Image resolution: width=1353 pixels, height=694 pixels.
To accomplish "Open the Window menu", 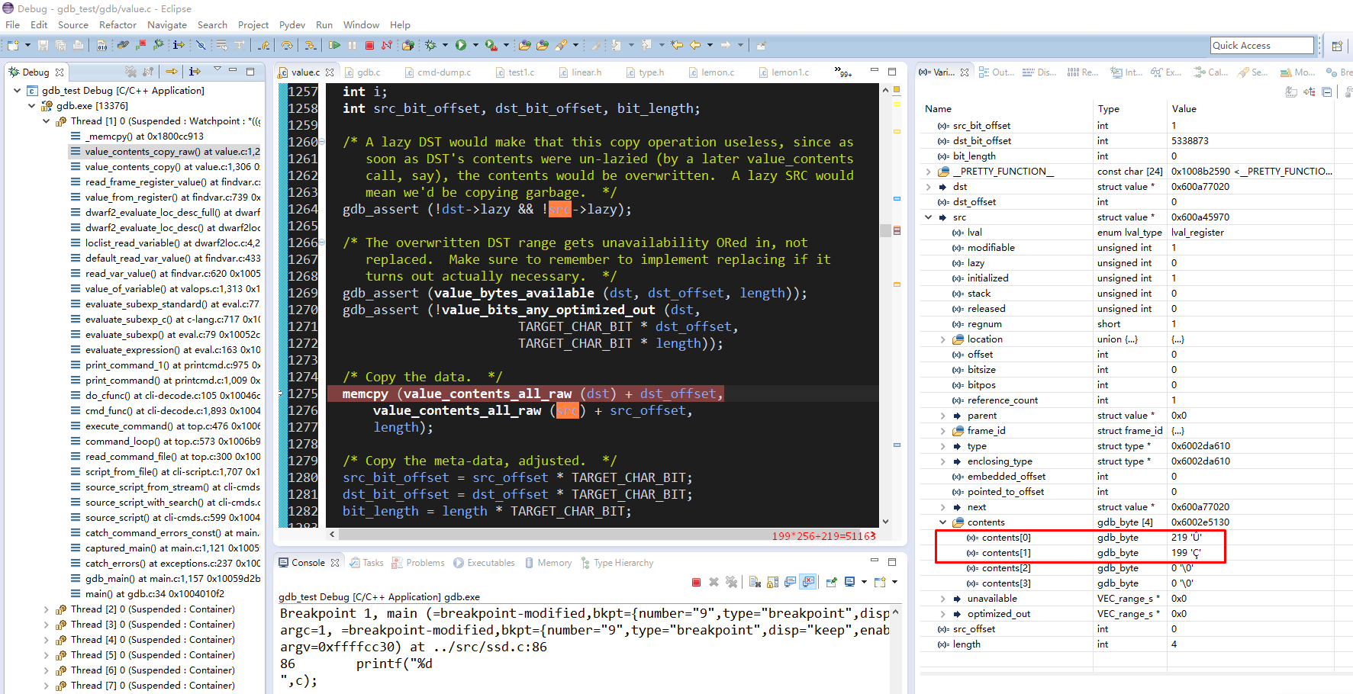I will coord(361,24).
